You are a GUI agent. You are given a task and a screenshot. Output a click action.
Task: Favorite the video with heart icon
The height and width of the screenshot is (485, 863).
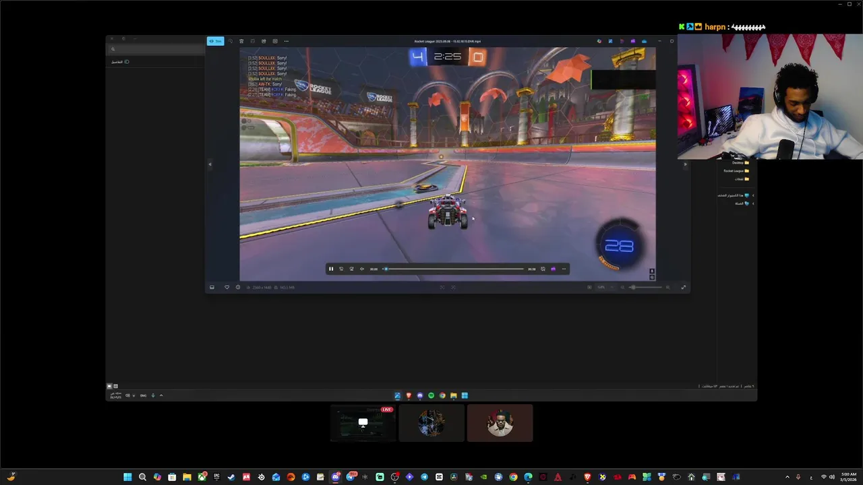tap(227, 287)
